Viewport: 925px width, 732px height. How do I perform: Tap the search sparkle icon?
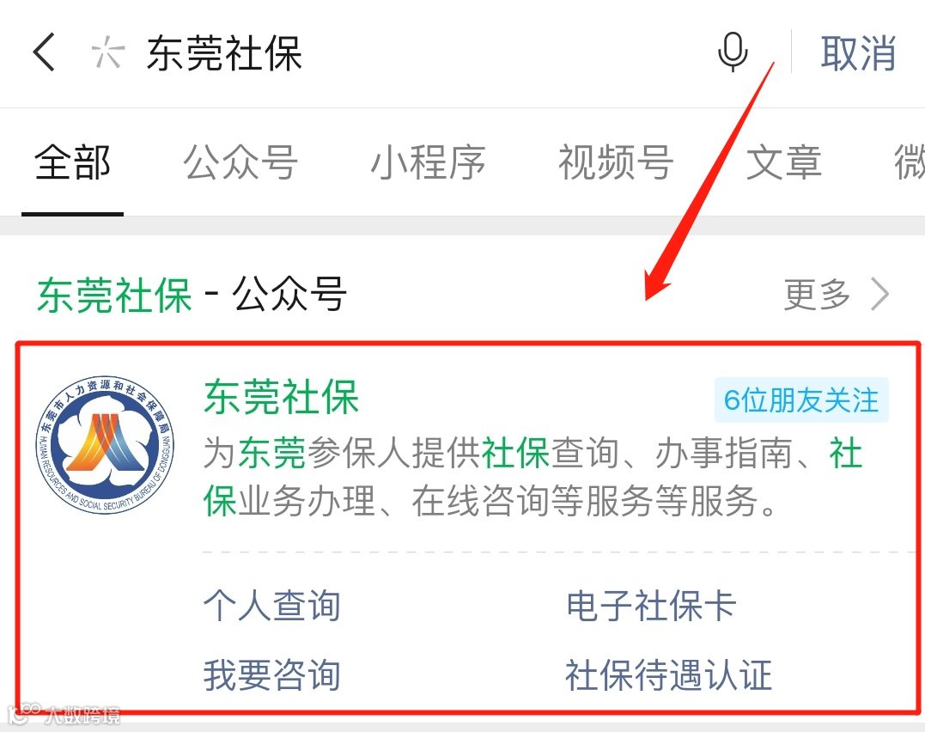click(107, 52)
